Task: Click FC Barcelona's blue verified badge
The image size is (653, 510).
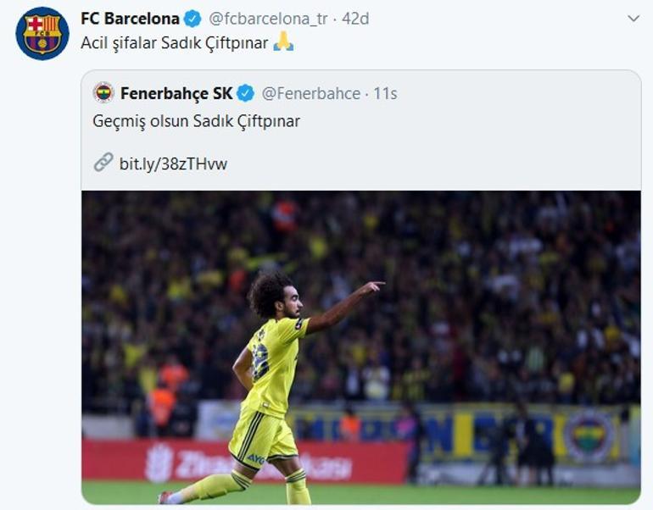Action: coord(193,19)
